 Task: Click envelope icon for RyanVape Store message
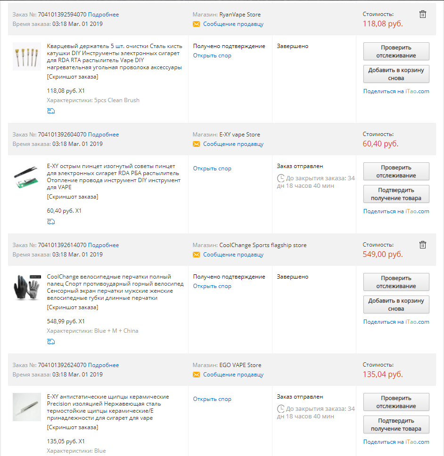(x=197, y=24)
